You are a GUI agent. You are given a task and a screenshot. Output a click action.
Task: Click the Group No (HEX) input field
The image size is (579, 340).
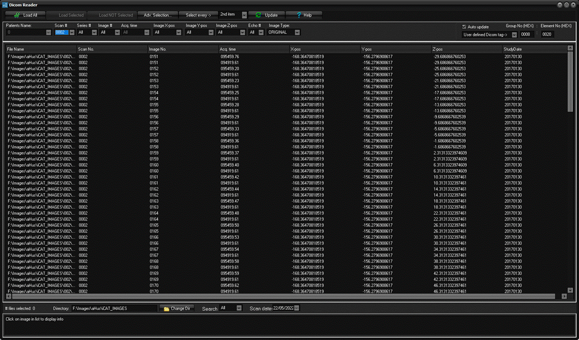[527, 35]
